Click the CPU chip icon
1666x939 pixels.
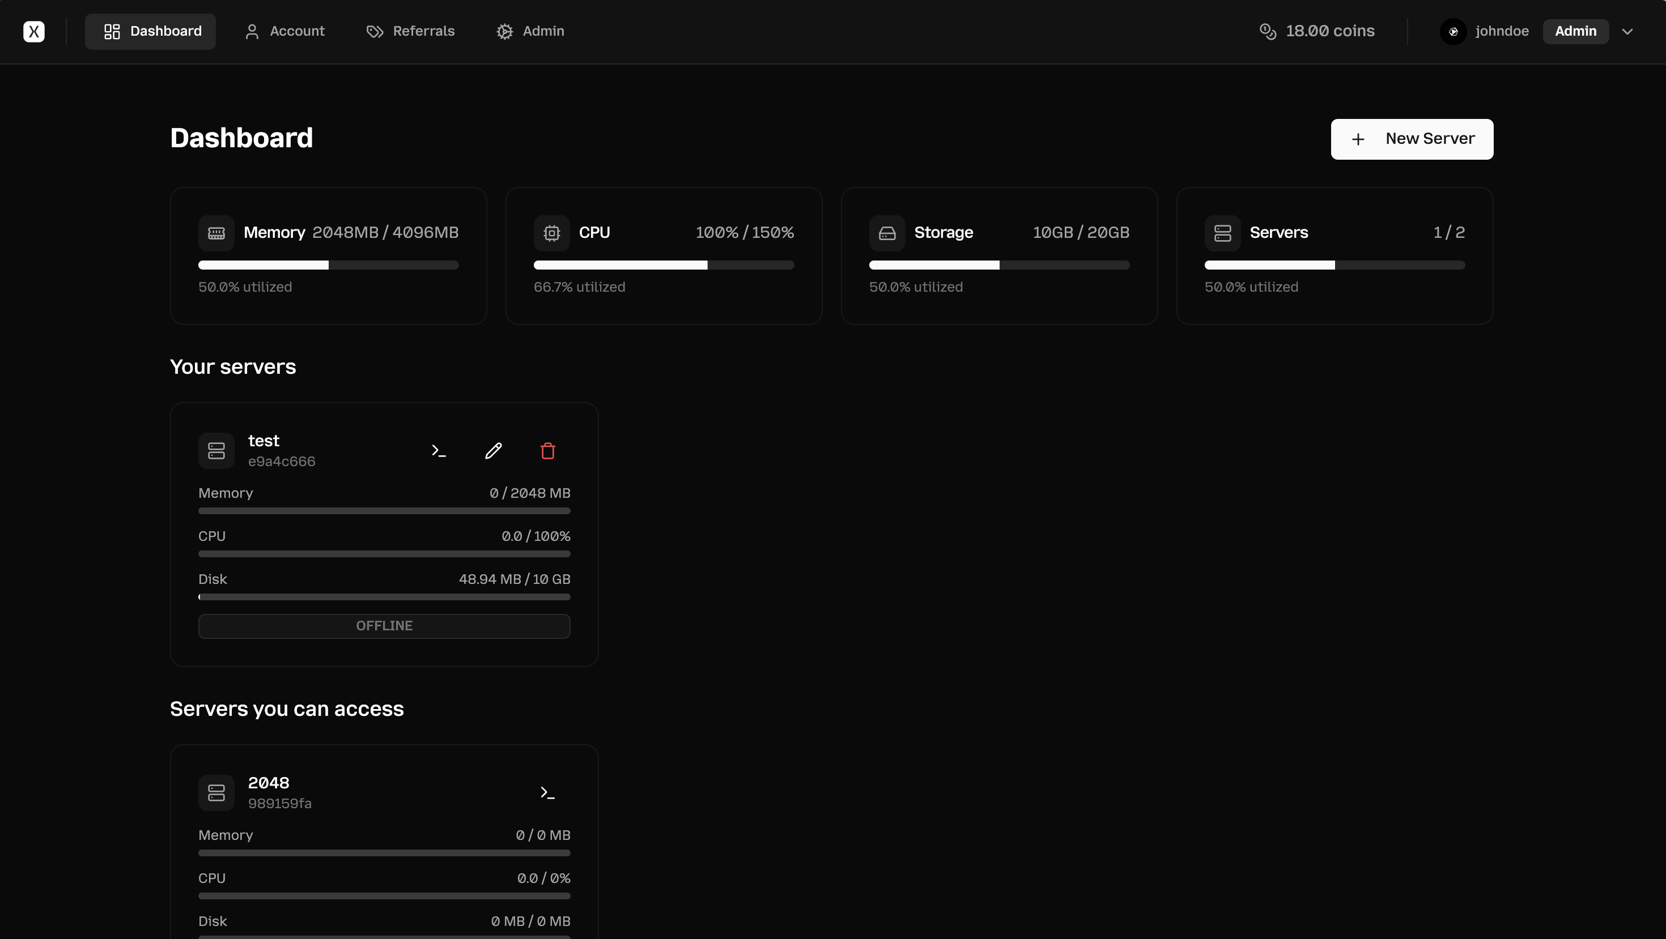(552, 233)
